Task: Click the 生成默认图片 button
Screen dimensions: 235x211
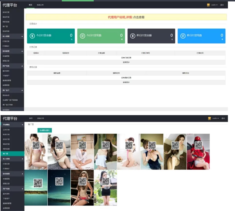Action: (x=44, y=130)
